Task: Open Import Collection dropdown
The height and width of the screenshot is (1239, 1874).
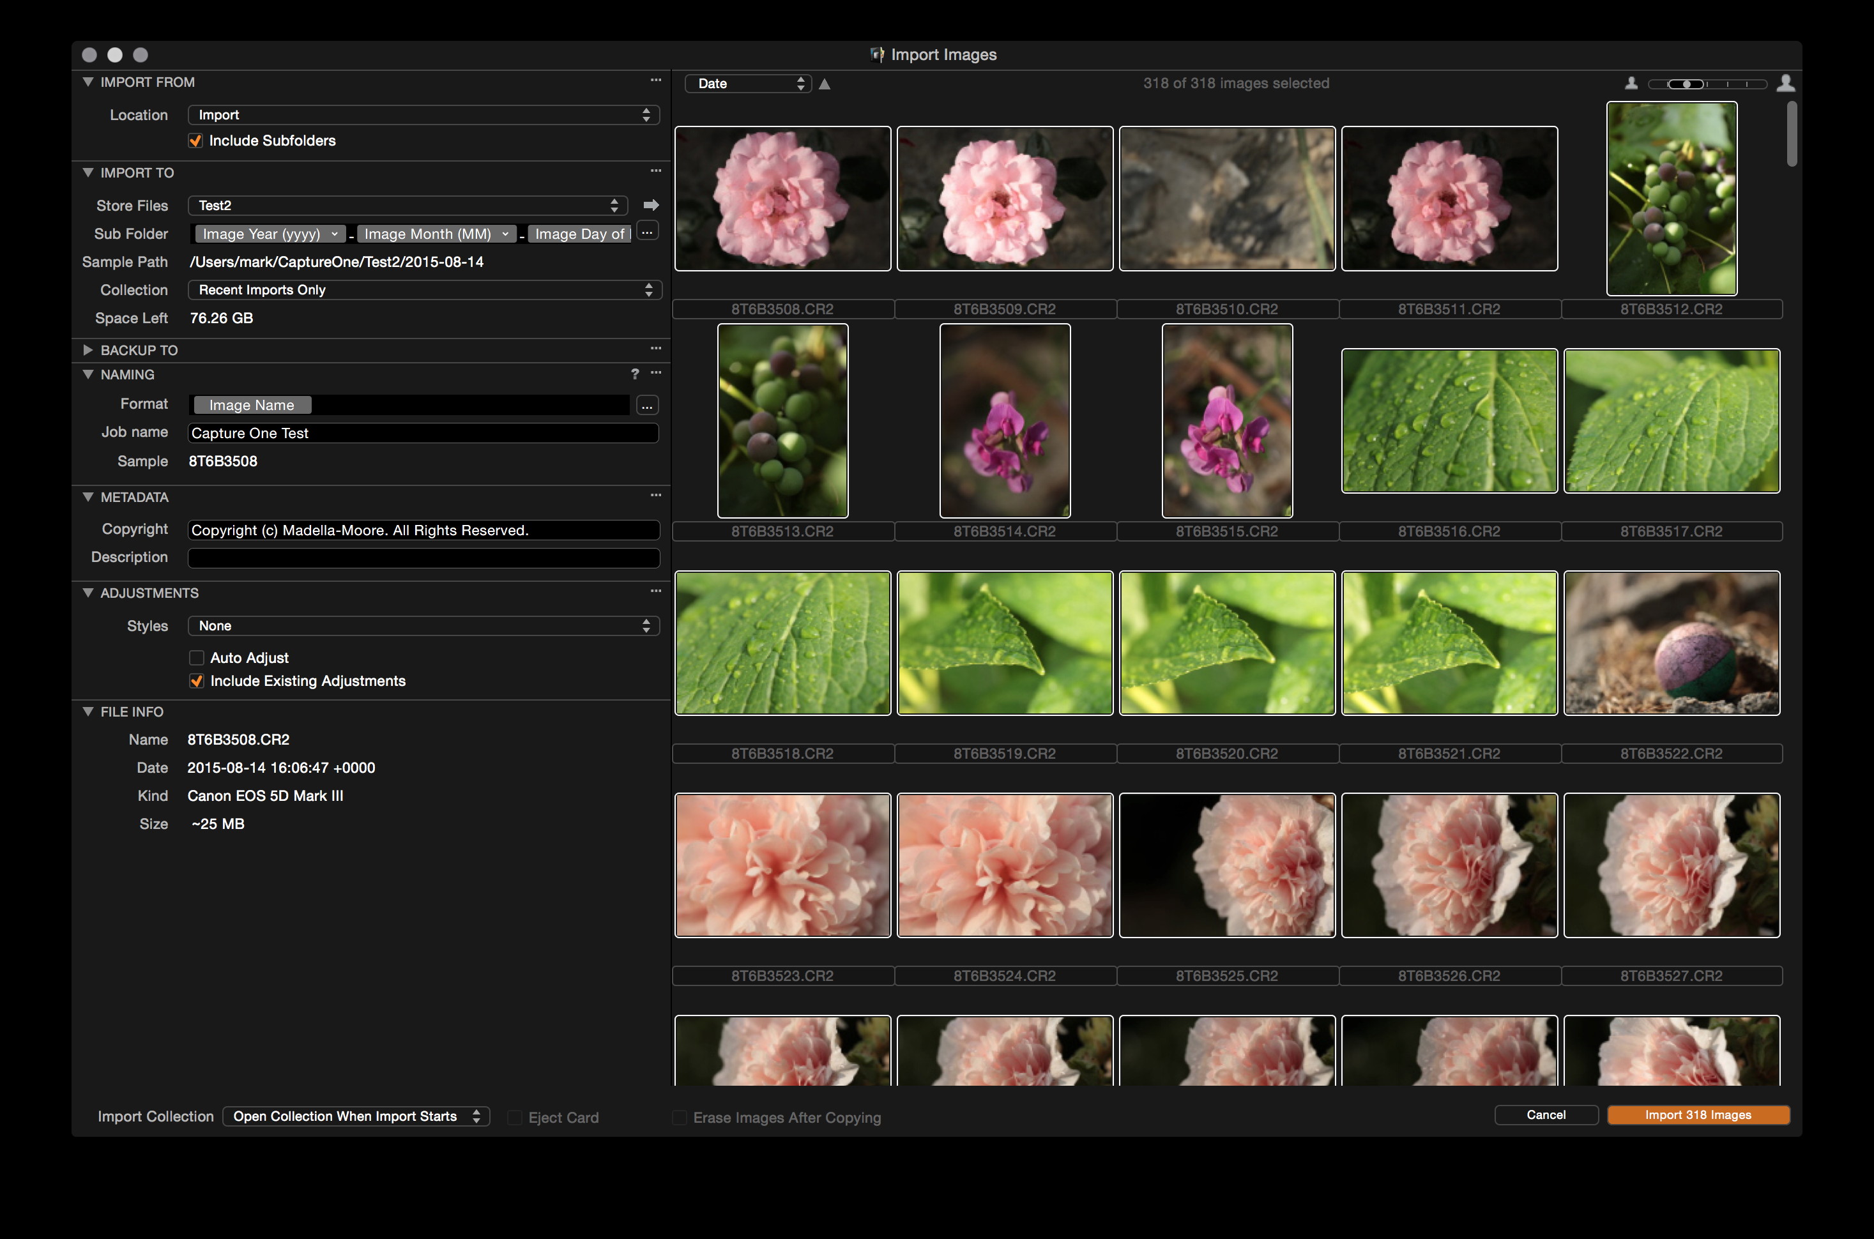Action: pyautogui.click(x=356, y=1116)
